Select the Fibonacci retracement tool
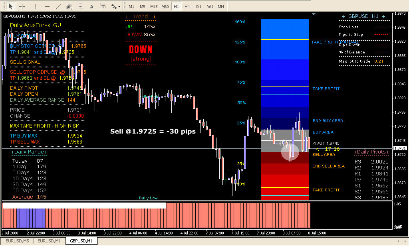Viewport: 409px width, 246px height. 80,6
